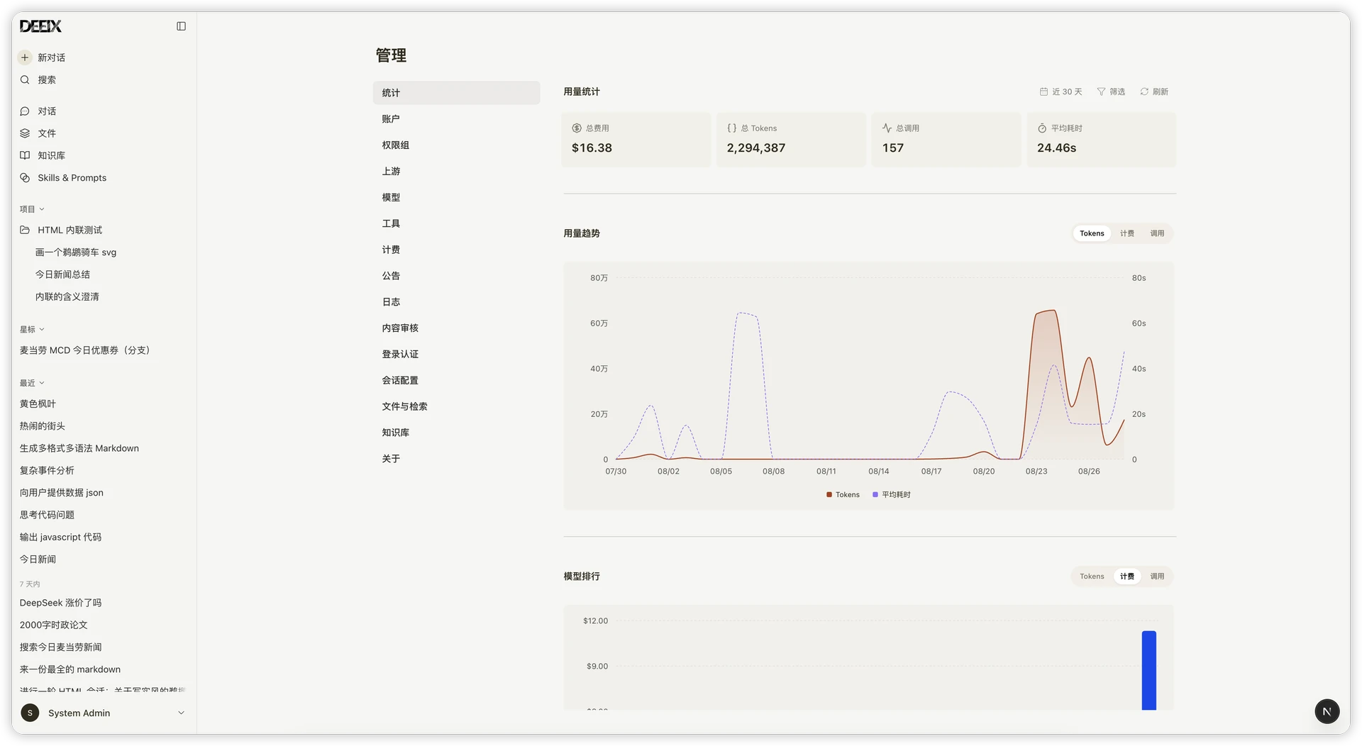Click the magnifier icon beside 搜索
The width and height of the screenshot is (1362, 746).
(25, 79)
